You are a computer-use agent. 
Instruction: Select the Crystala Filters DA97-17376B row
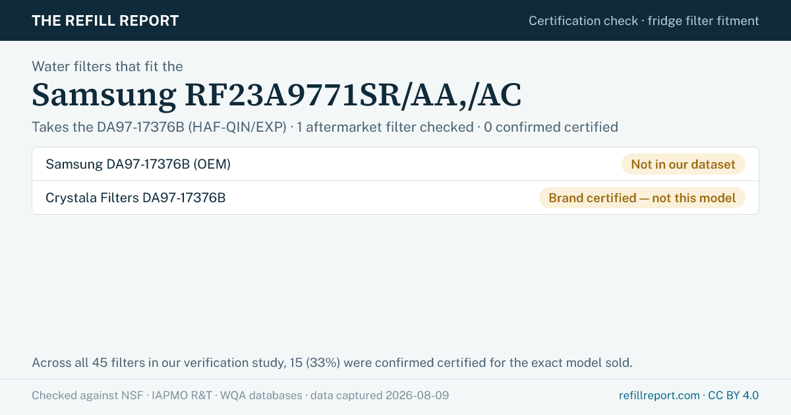(x=395, y=198)
